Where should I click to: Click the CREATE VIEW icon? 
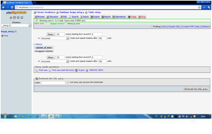(87, 70)
